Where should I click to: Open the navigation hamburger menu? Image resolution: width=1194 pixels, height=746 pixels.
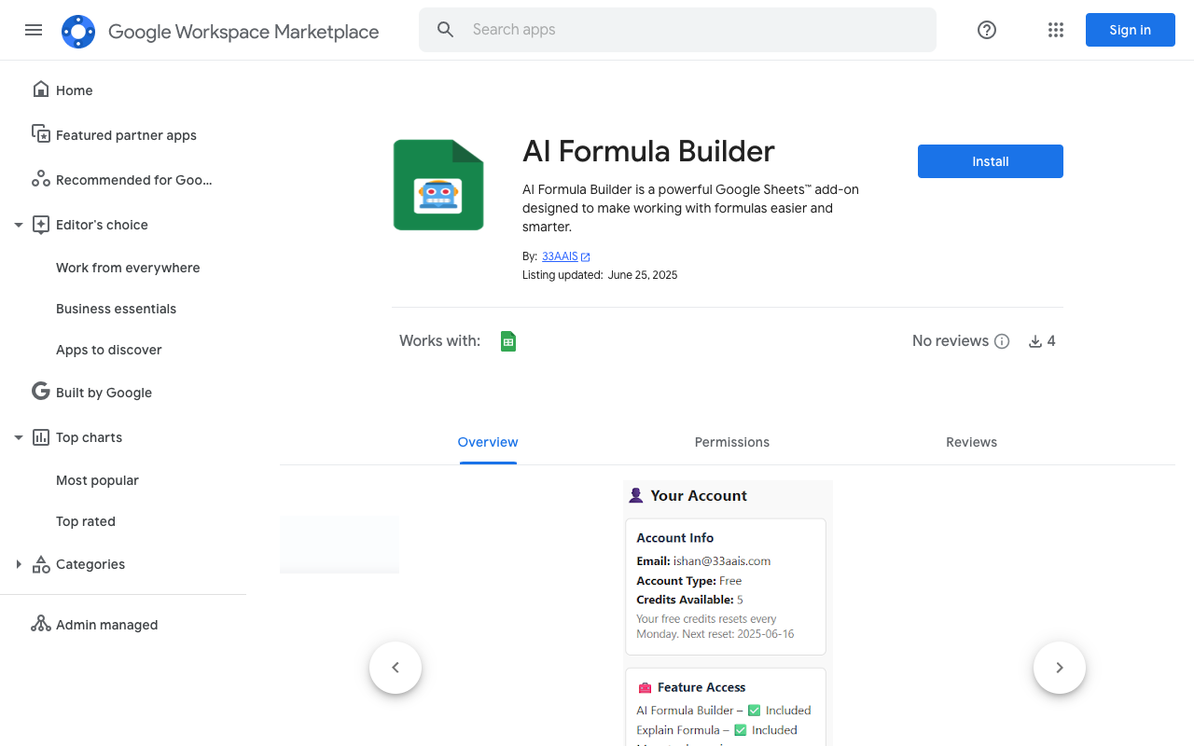pos(34,30)
